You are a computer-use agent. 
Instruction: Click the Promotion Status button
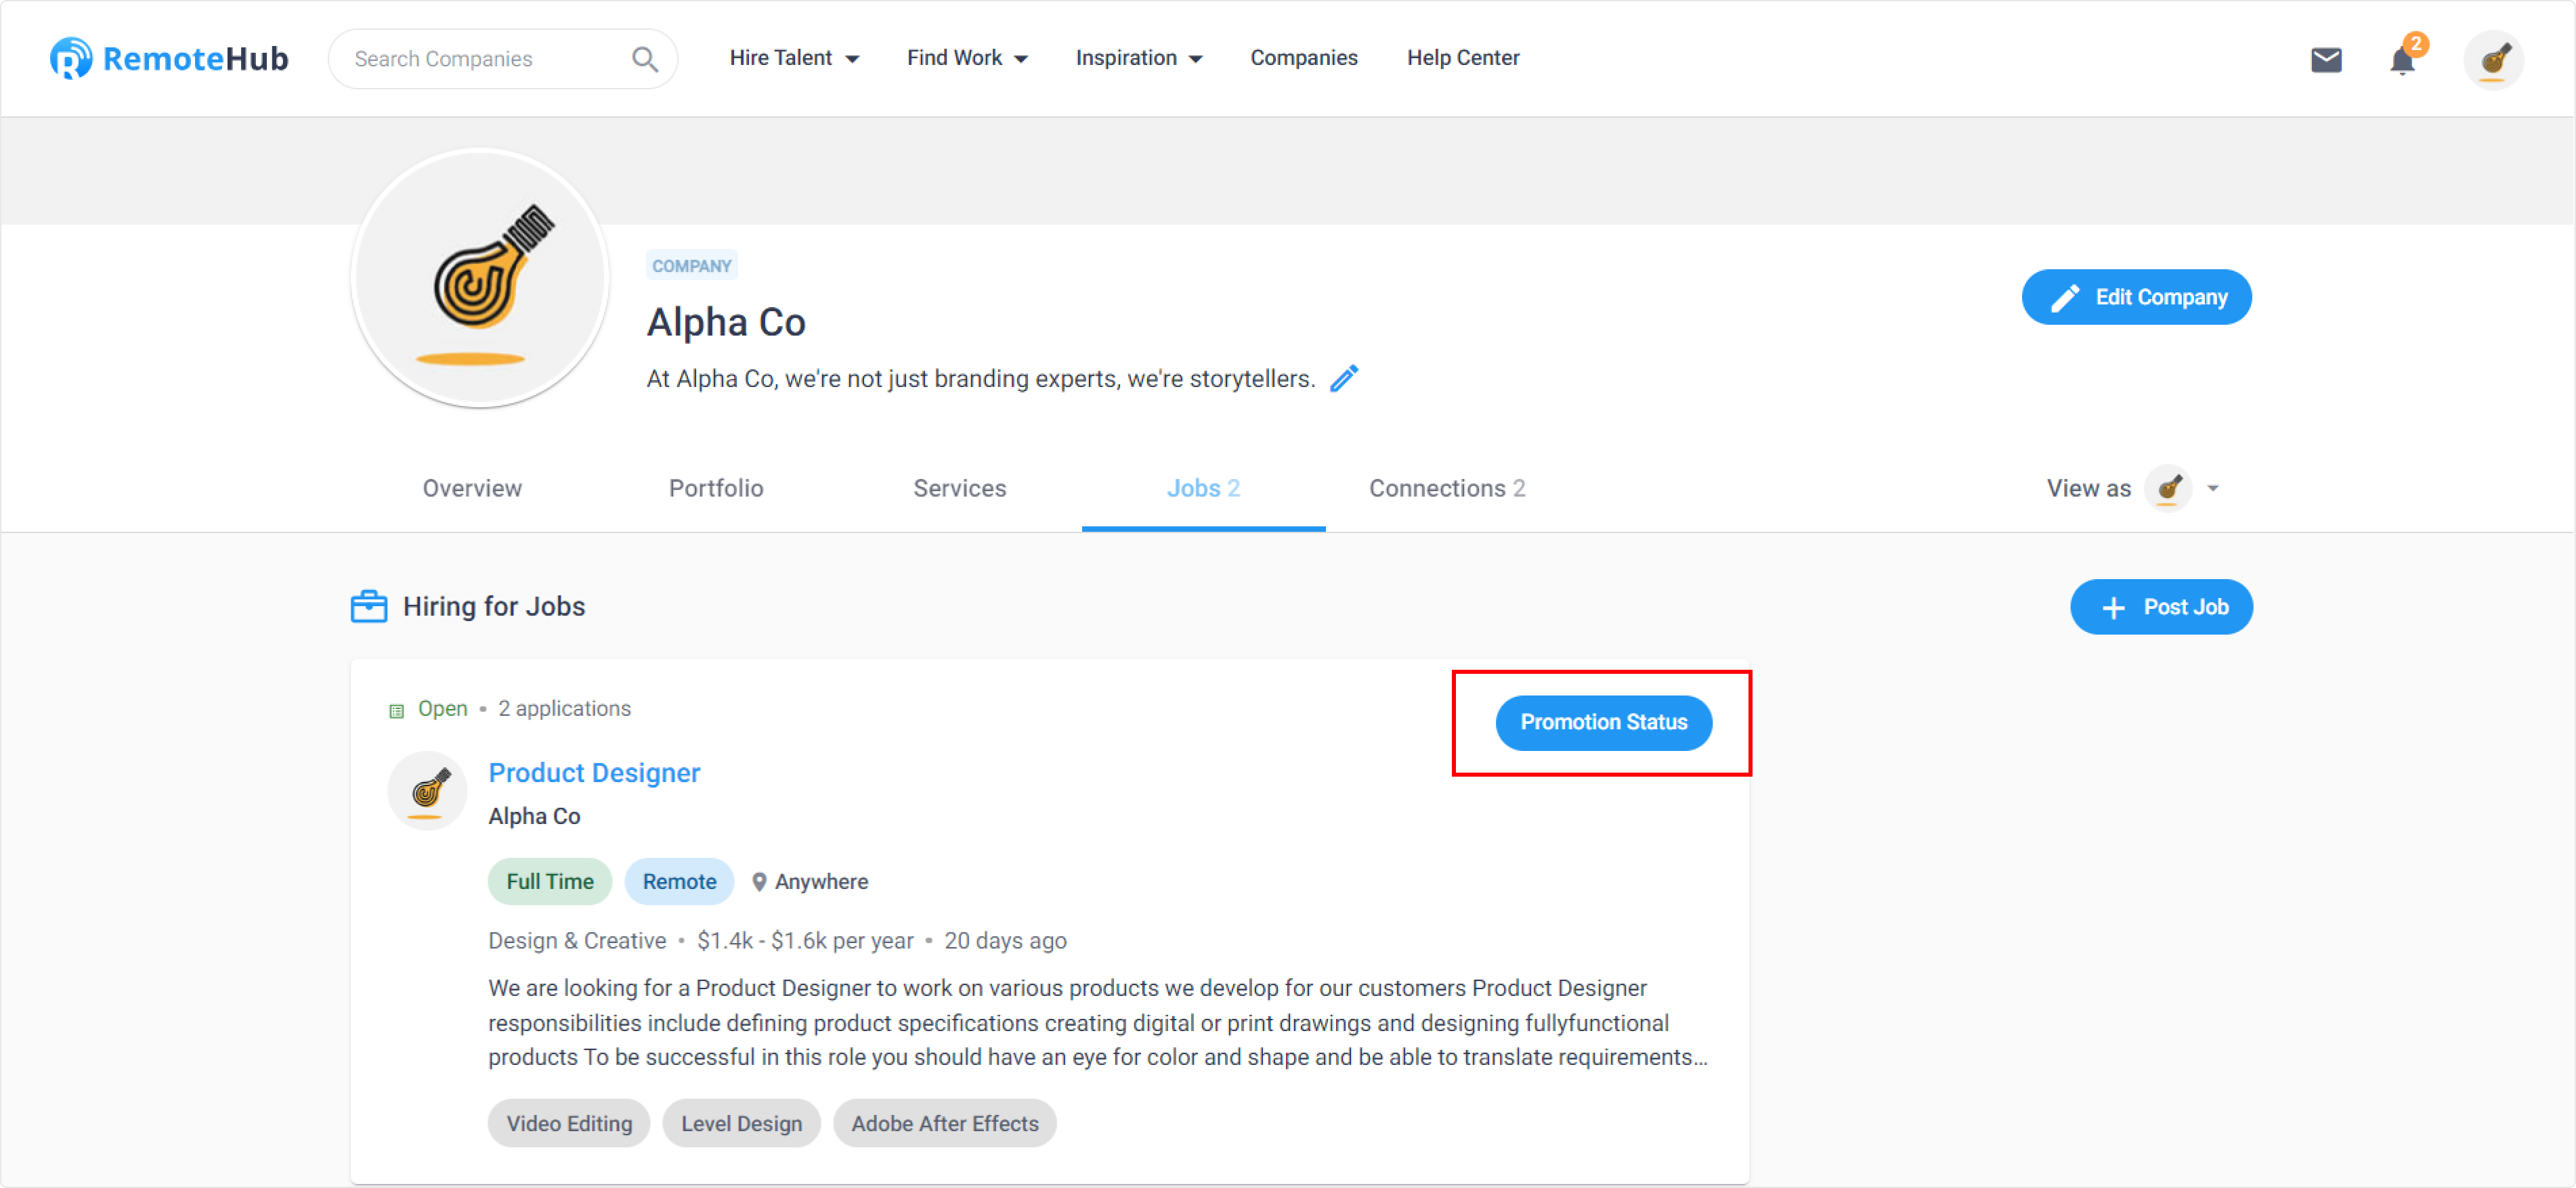tap(1603, 723)
